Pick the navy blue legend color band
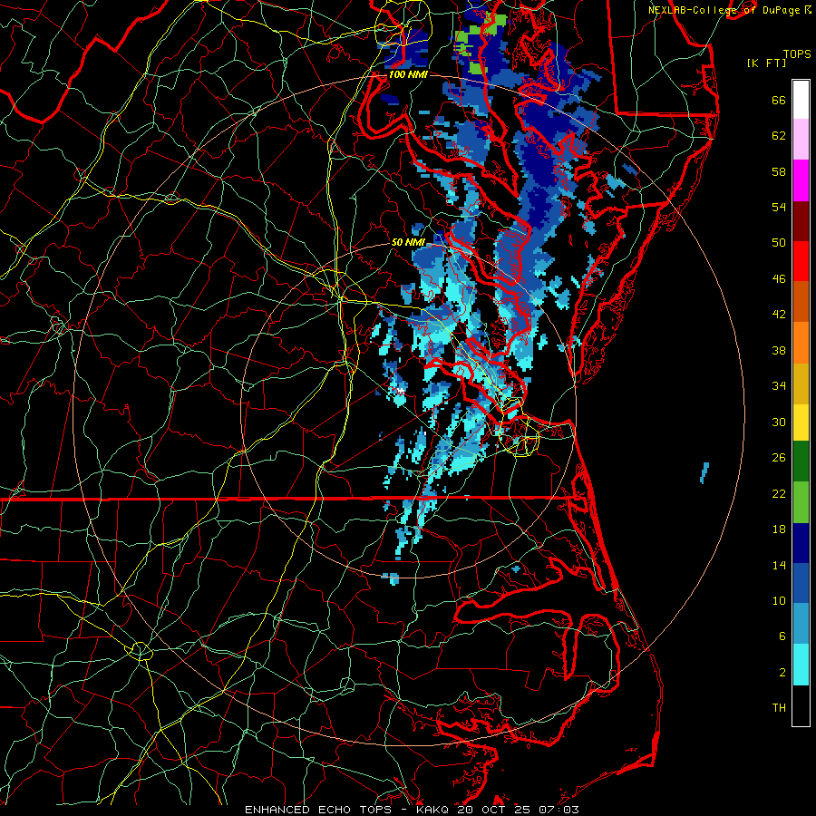 tap(801, 543)
